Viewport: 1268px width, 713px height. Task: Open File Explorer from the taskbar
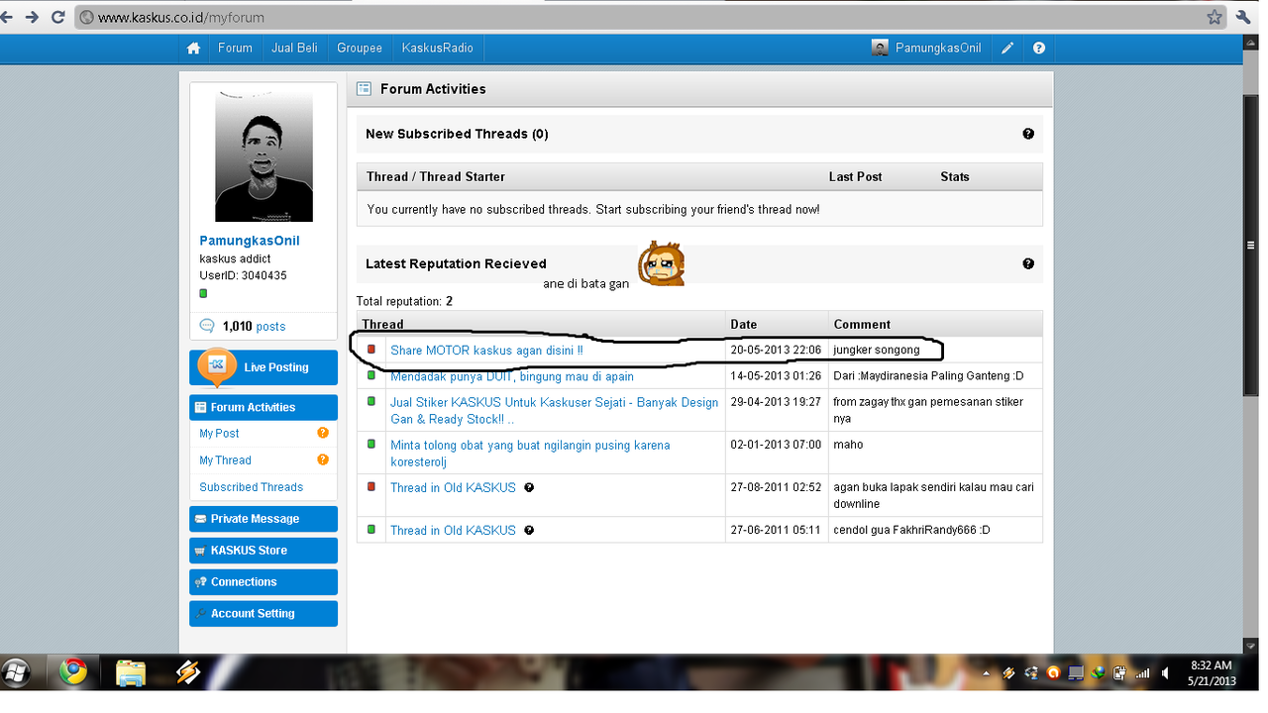click(131, 672)
